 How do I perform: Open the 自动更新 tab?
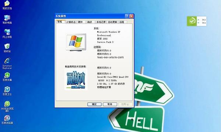112,22
